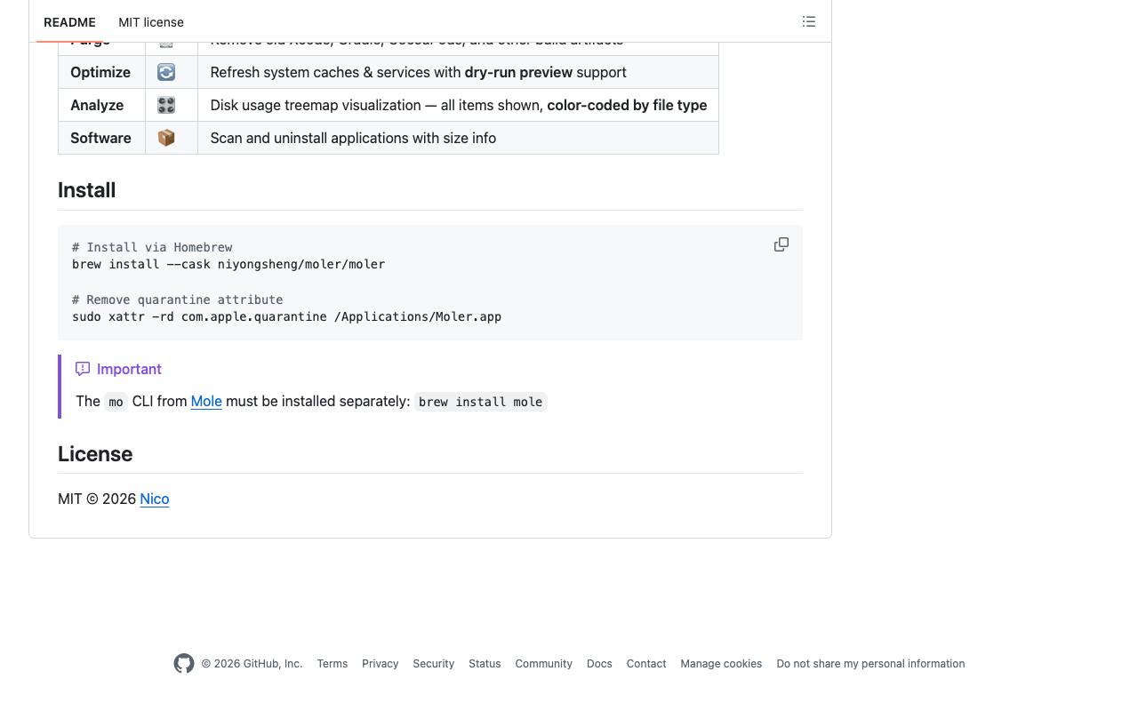Screen dimensions: 1138x711
Task: Open the Nico author link
Action: pyautogui.click(x=155, y=499)
